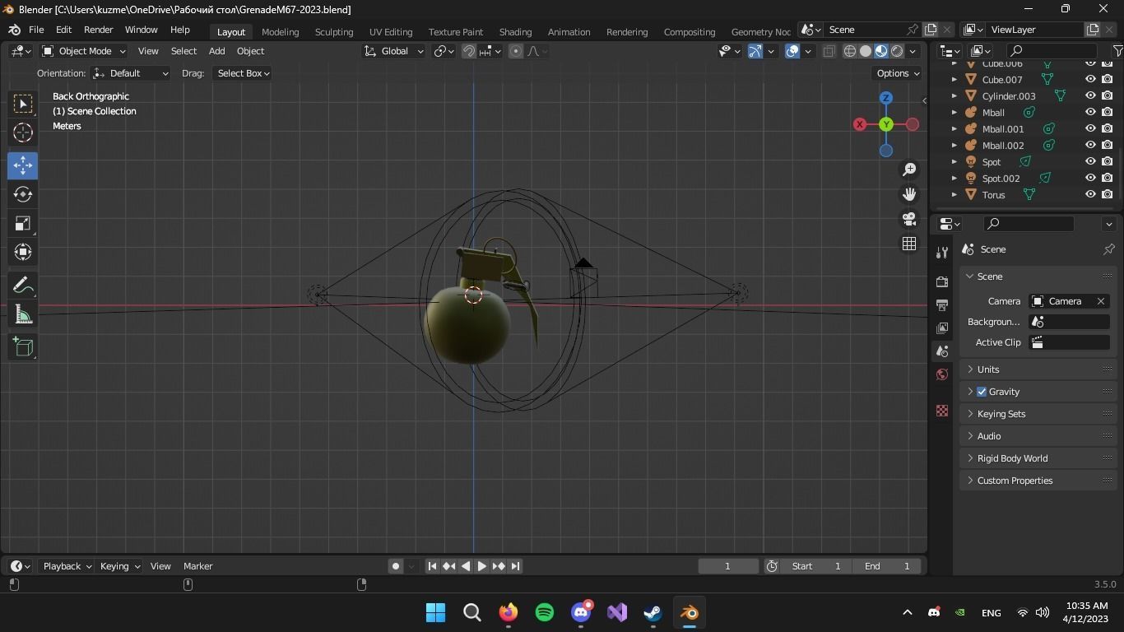Open the Drag Select Box dropdown
The height and width of the screenshot is (632, 1124).
click(x=243, y=73)
